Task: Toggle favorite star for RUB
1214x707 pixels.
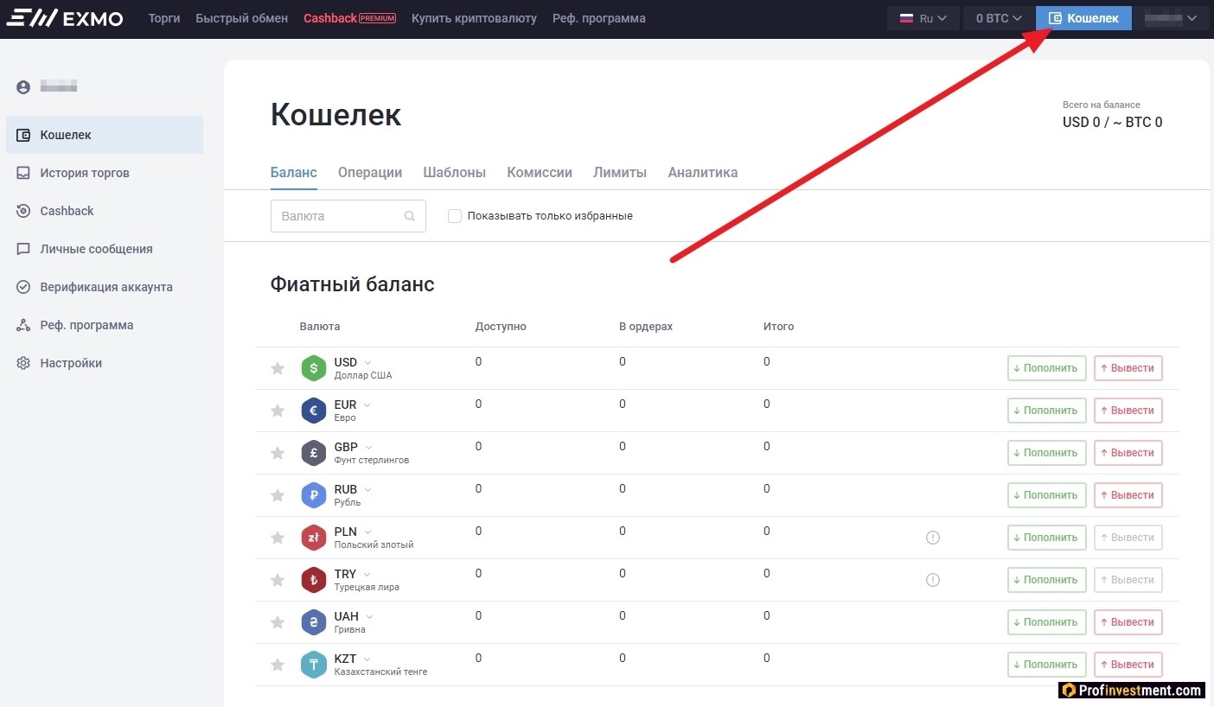Action: 278,495
